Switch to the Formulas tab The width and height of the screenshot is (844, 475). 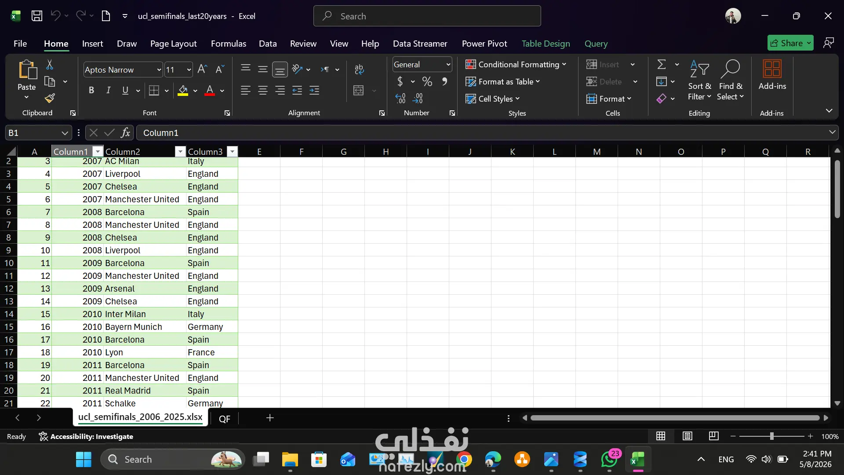(228, 44)
